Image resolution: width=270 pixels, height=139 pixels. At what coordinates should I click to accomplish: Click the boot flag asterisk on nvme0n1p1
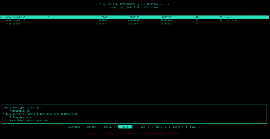[x=49, y=17]
